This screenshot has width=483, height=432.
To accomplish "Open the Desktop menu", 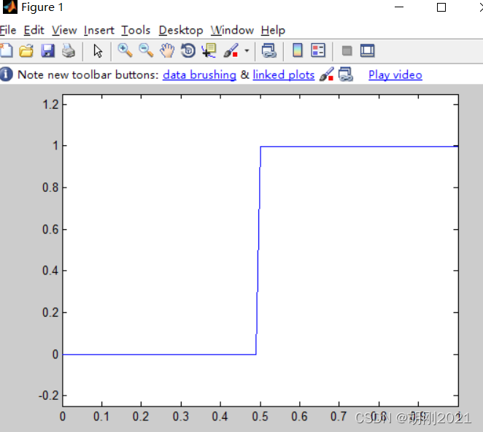I will (181, 30).
